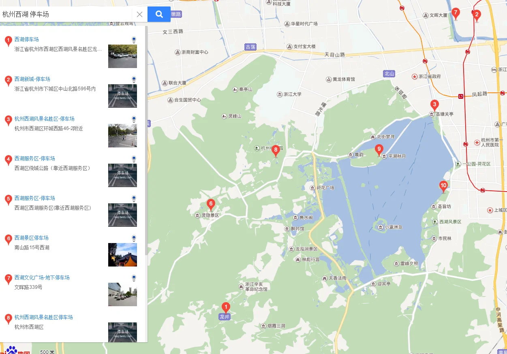
Task: Open the 西湖停车场 result link
Action: point(27,39)
